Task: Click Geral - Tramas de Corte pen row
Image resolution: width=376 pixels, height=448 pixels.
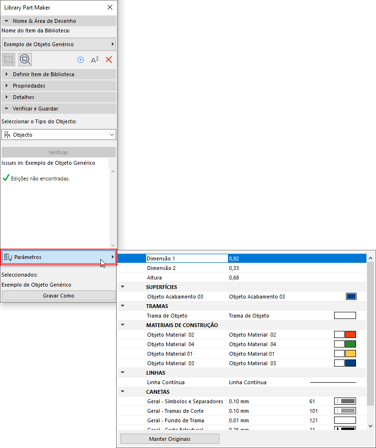Action: (242, 410)
